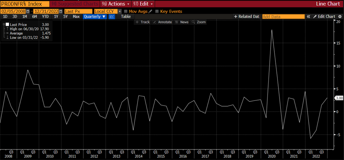Click the 2014 year axis label
Screen dimensions: 344x160
(x=139, y=156)
